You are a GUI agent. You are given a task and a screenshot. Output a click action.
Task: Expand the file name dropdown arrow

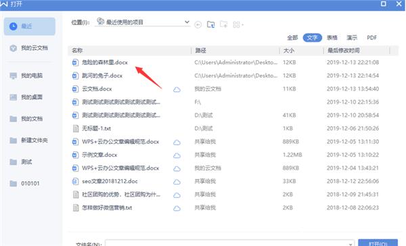pos(351,244)
